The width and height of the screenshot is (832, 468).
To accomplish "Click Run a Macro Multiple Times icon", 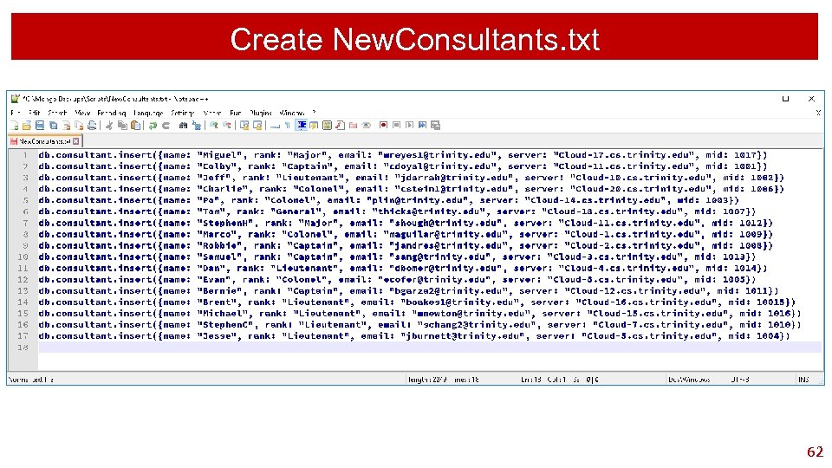I will (422, 125).
